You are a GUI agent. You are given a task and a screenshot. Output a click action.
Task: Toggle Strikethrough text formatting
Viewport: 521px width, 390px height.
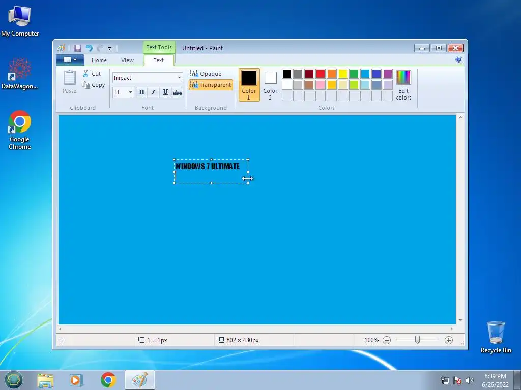pyautogui.click(x=178, y=92)
